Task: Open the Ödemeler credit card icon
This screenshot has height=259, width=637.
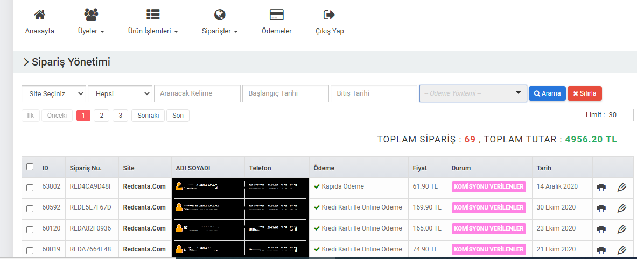Action: click(277, 15)
